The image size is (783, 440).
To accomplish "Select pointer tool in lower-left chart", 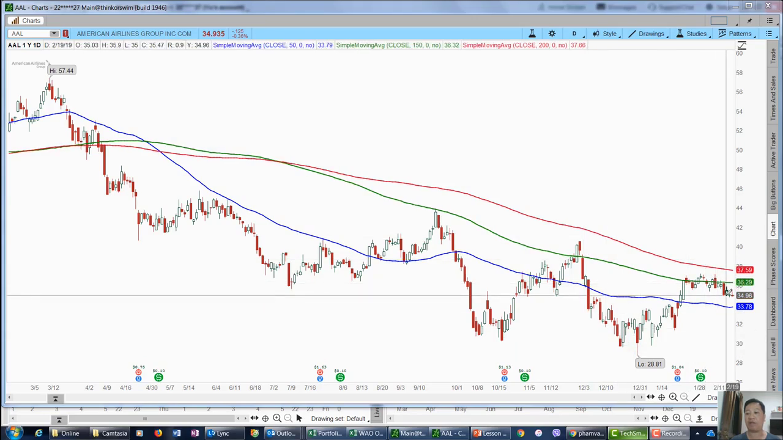I will [299, 419].
